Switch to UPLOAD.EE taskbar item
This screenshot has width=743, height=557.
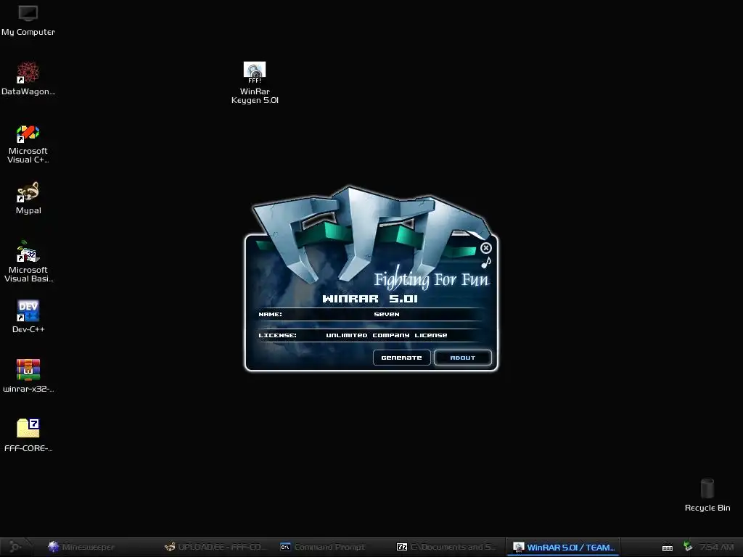tap(216, 547)
